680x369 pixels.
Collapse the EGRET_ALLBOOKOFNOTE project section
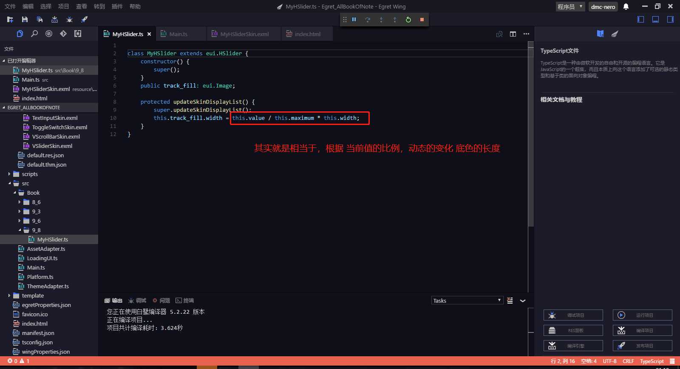tap(4, 108)
